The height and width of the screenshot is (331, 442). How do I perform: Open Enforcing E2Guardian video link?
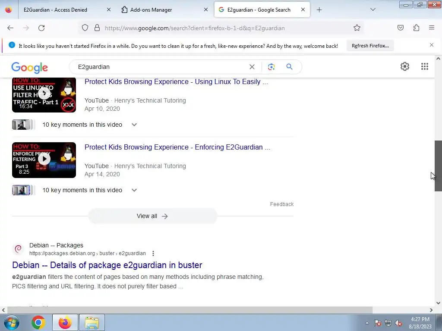point(177,147)
